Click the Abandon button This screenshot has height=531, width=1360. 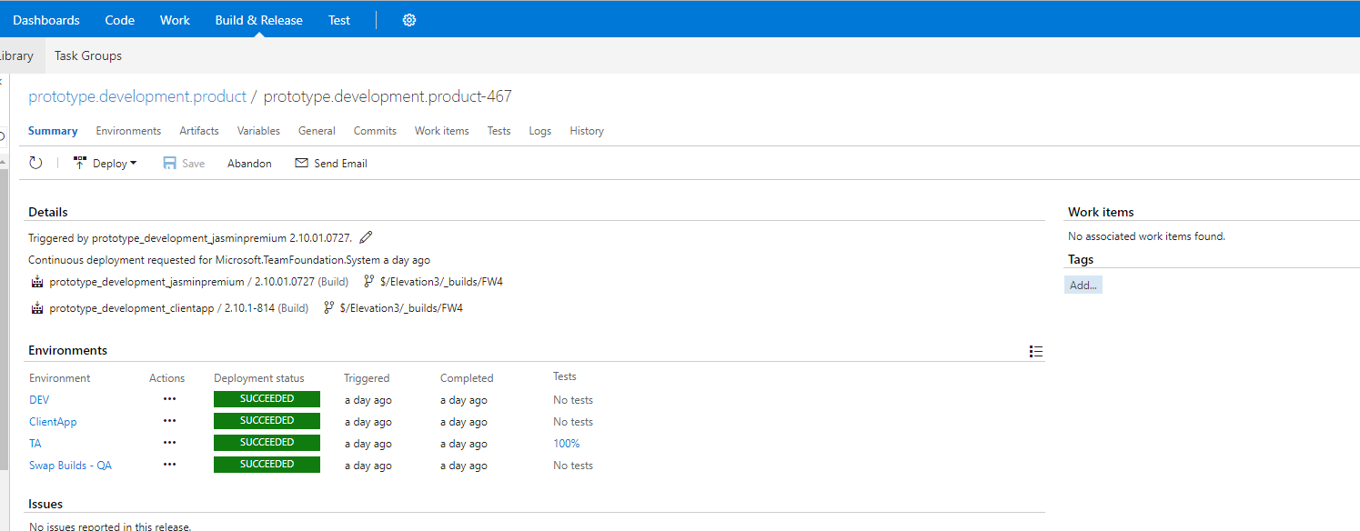point(249,164)
